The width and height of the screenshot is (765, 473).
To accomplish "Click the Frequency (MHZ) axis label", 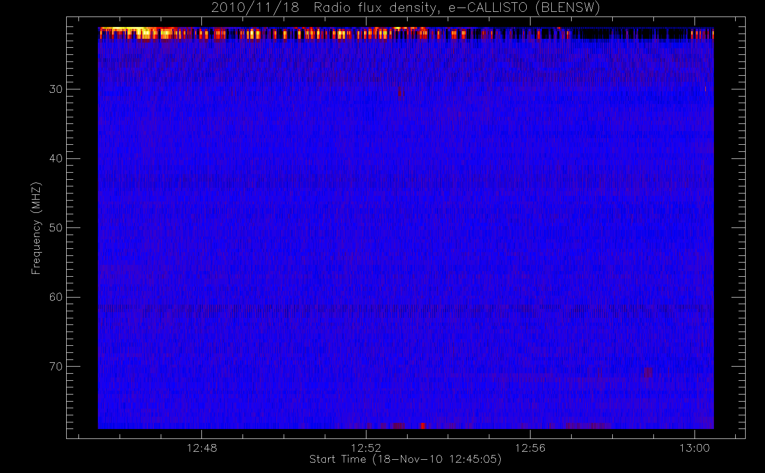I will point(36,228).
